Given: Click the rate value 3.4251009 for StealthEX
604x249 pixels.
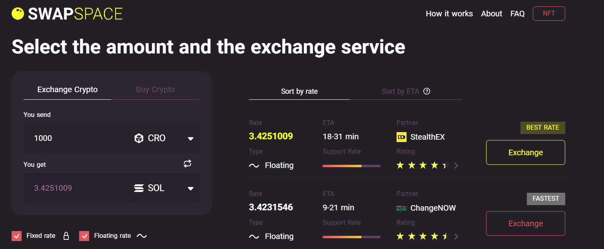Looking at the screenshot, I should tap(271, 136).
